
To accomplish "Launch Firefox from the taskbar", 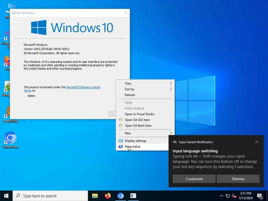I will pos(108,196).
